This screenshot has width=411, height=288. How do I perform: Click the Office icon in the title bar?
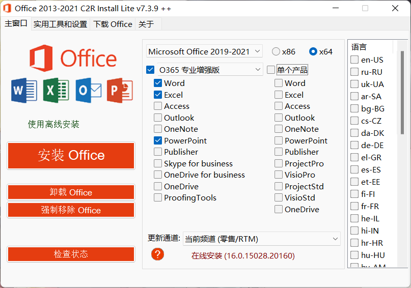click(x=7, y=8)
